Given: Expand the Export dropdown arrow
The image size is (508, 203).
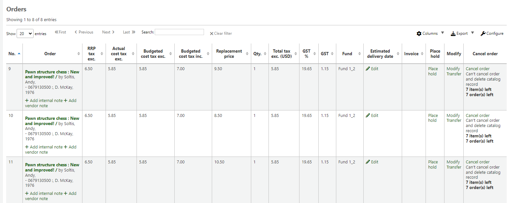Looking at the screenshot, I should click(472, 33).
